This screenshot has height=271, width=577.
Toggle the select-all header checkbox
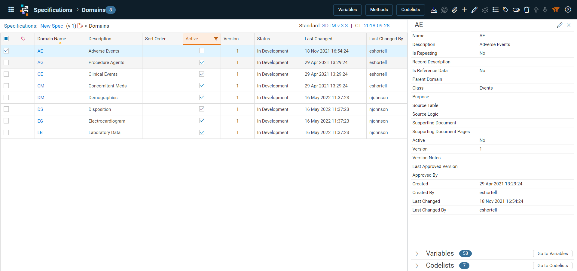(x=6, y=38)
